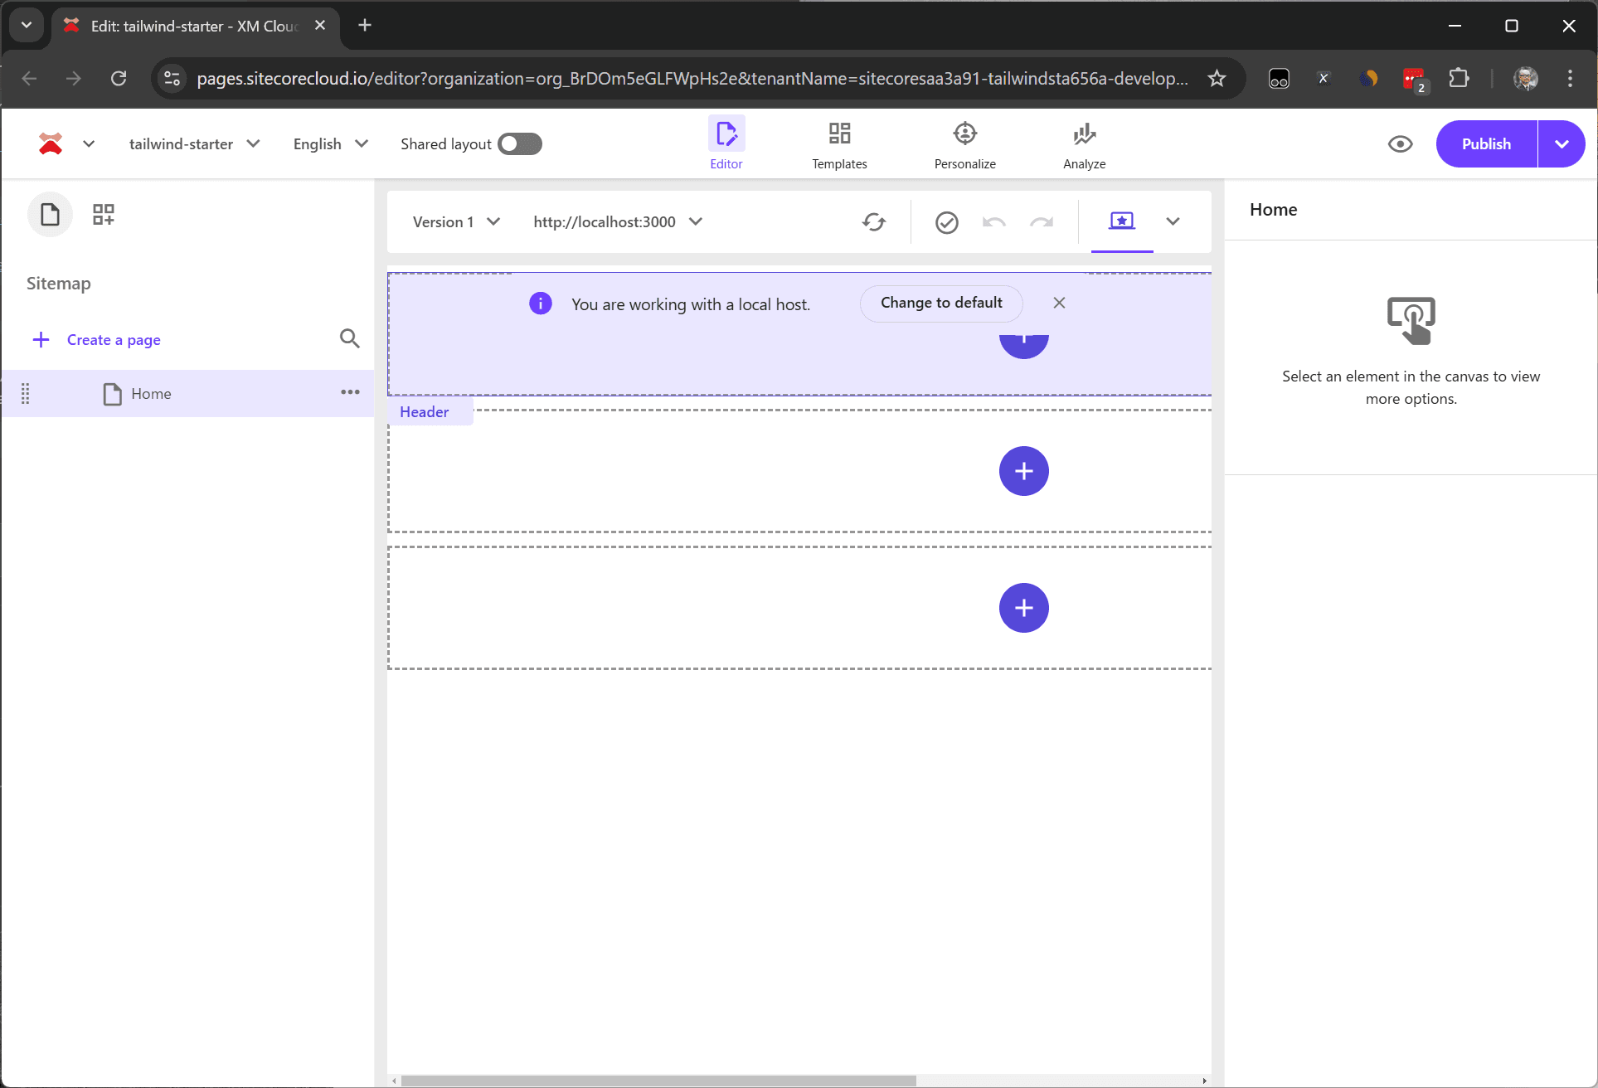Click the redo arrow icon
Viewport: 1598px width, 1088px height.
[1042, 222]
